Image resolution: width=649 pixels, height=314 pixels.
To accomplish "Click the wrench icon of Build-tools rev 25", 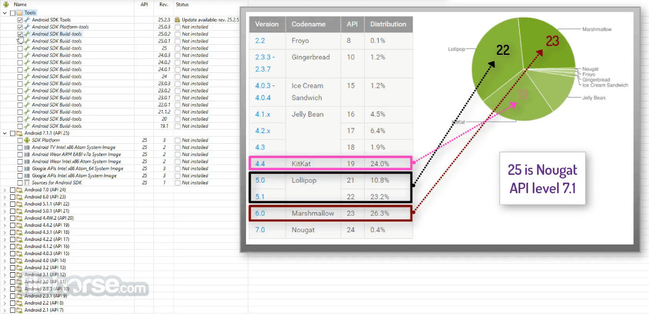I will point(27,48).
